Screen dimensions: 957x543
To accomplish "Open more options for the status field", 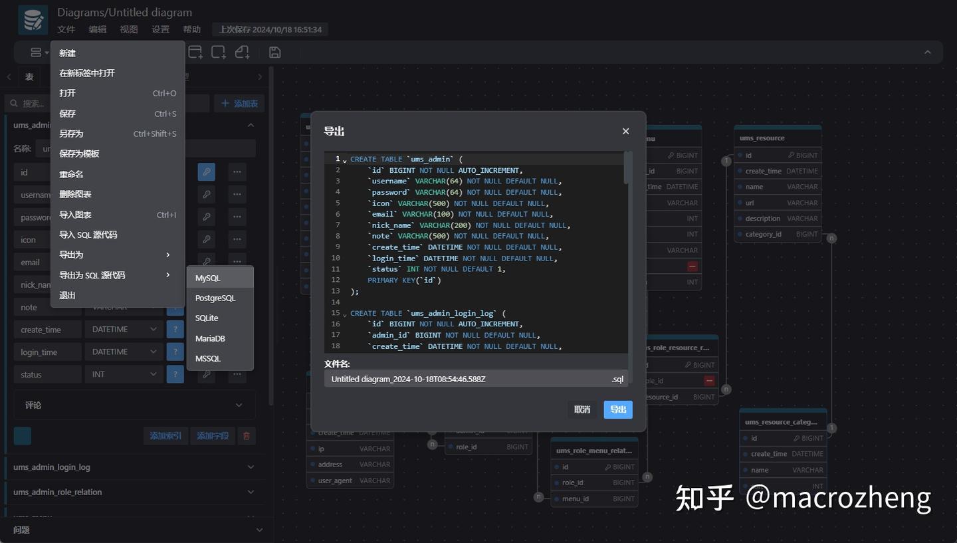I will click(x=237, y=374).
